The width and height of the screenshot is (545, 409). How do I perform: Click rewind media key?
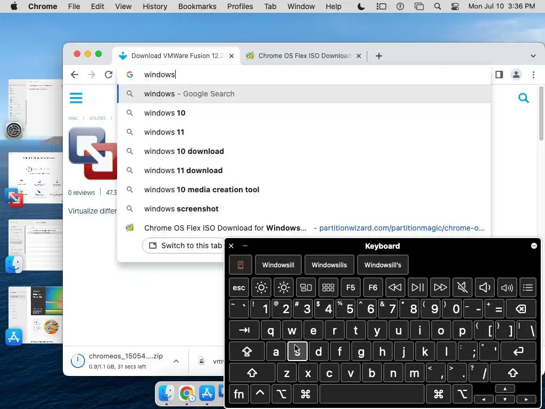(x=395, y=288)
